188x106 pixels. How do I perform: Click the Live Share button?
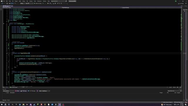[181, 4]
